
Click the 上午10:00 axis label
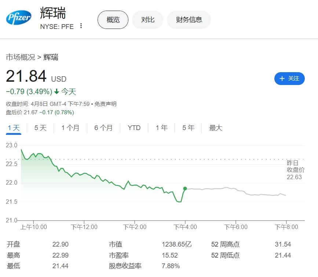pyautogui.click(x=33, y=227)
